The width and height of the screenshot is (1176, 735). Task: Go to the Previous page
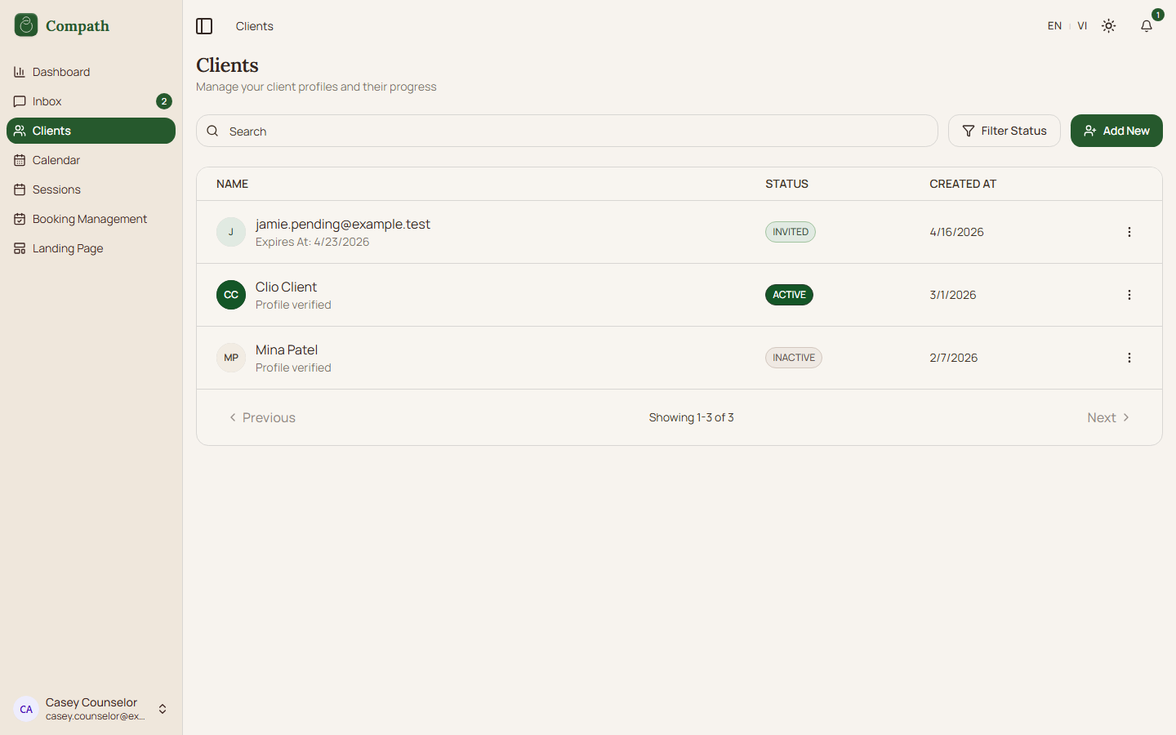click(262, 417)
